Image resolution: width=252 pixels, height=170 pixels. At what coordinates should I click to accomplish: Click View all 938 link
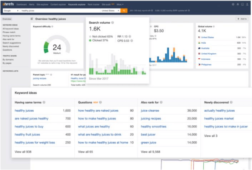[x=23, y=152]
